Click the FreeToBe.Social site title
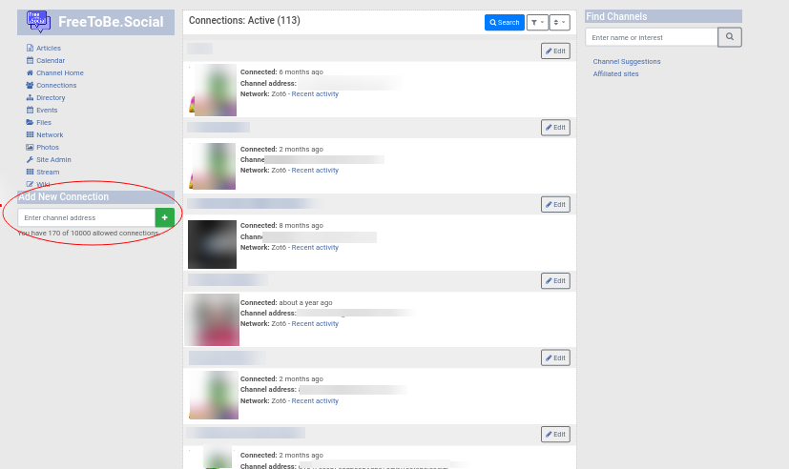The height and width of the screenshot is (469, 789). coord(111,22)
